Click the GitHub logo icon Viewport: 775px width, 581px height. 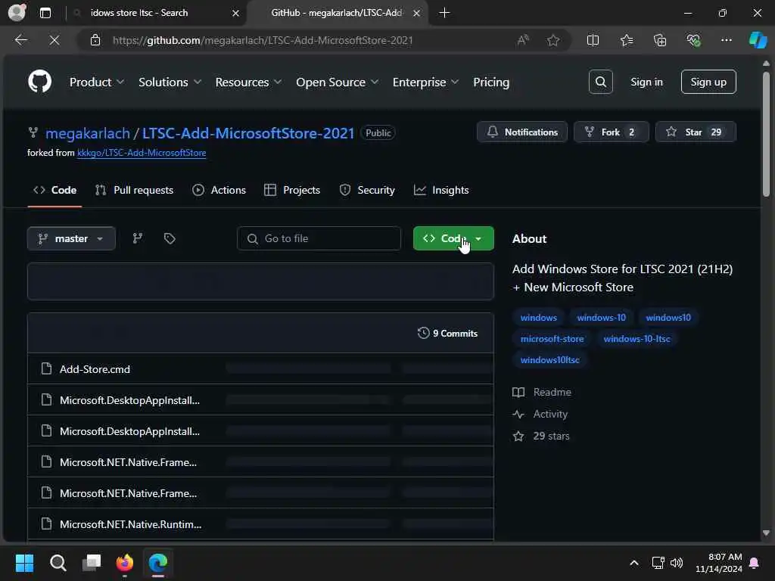pyautogui.click(x=39, y=82)
